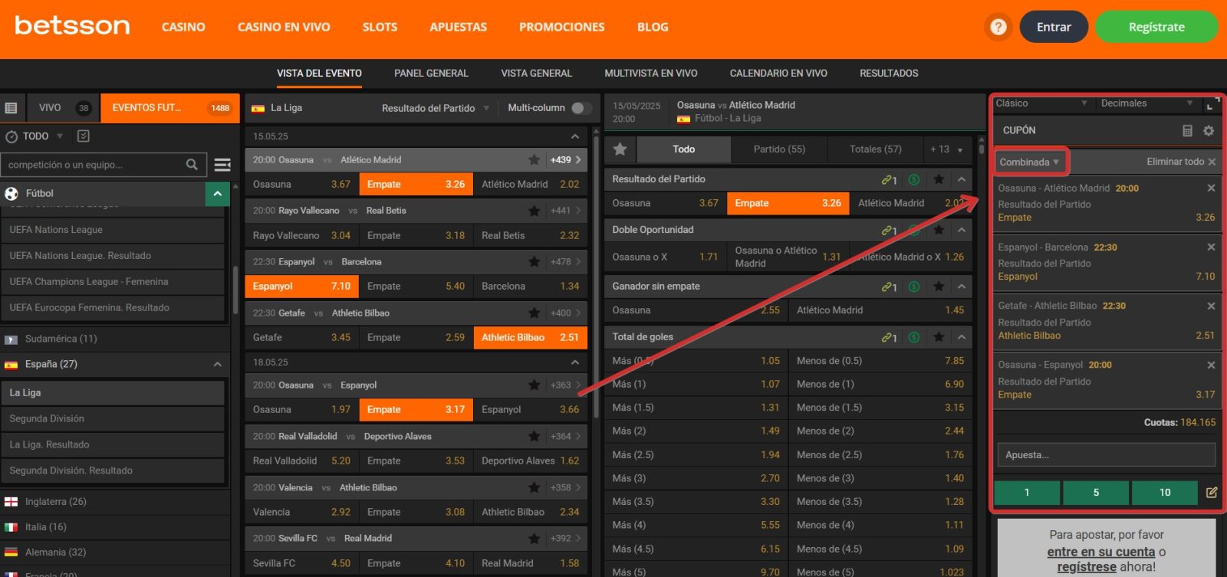Viewport: 1227px width, 577px height.
Task: Select Más (2.5) 1.94 odds
Action: pyautogui.click(x=696, y=454)
